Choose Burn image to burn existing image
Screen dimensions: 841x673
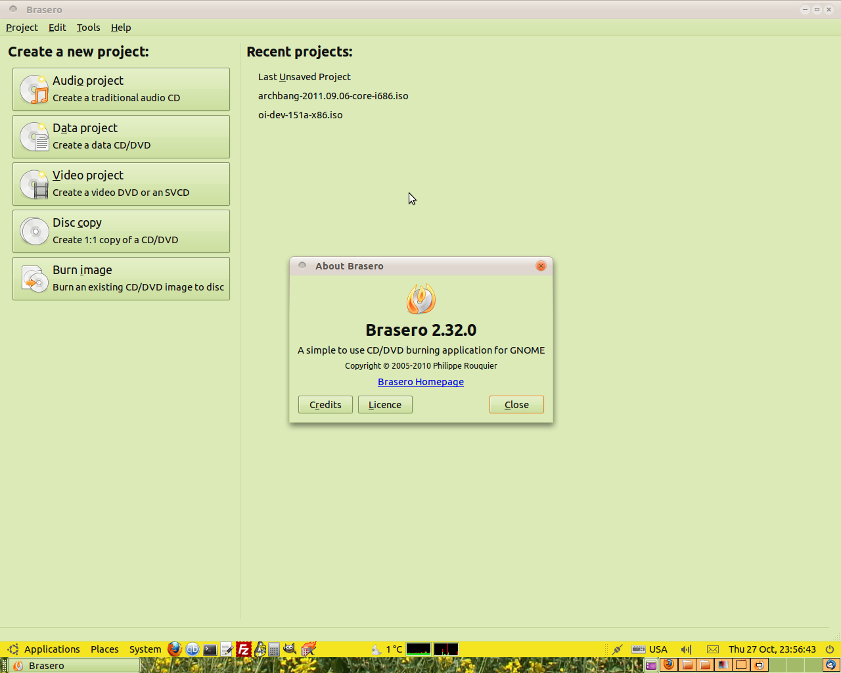(121, 279)
